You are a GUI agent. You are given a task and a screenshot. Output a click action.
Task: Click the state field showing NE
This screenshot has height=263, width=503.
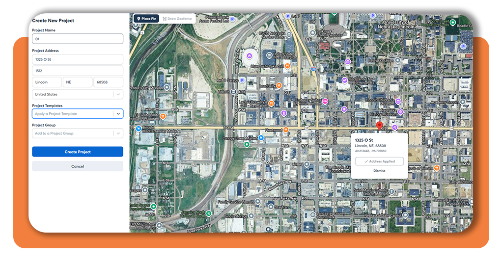coord(78,82)
